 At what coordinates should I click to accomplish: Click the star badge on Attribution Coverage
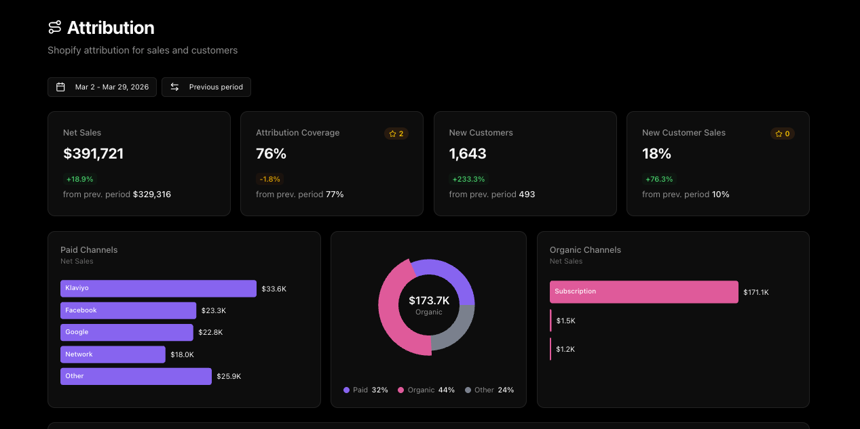click(396, 134)
